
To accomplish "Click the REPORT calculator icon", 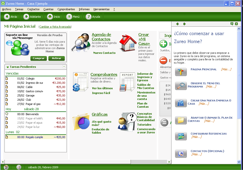I will (127, 82).
